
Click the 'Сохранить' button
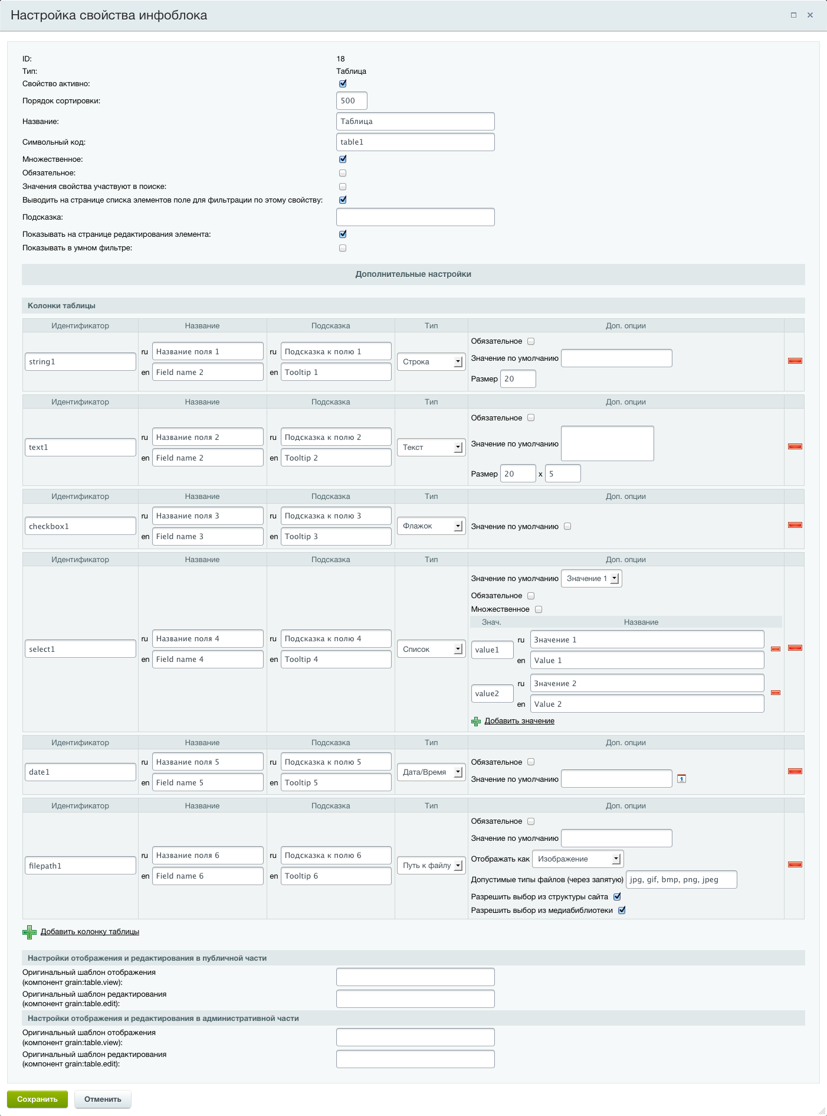click(x=37, y=1099)
